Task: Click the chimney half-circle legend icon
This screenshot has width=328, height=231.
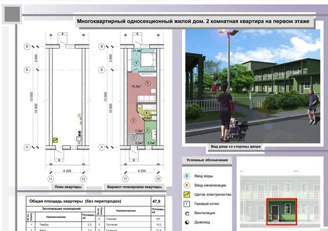Action: coord(187,222)
